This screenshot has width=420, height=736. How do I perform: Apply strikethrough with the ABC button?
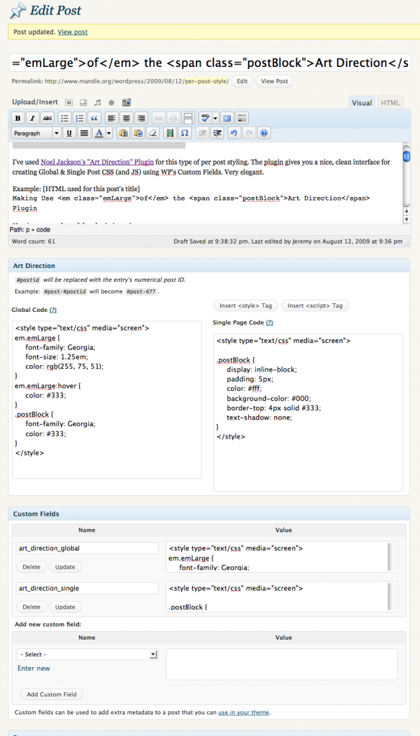point(47,118)
